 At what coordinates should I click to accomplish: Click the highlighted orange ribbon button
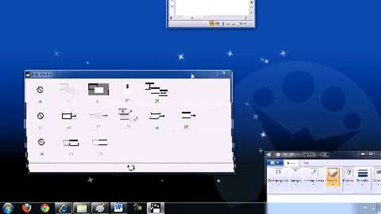coord(333,177)
